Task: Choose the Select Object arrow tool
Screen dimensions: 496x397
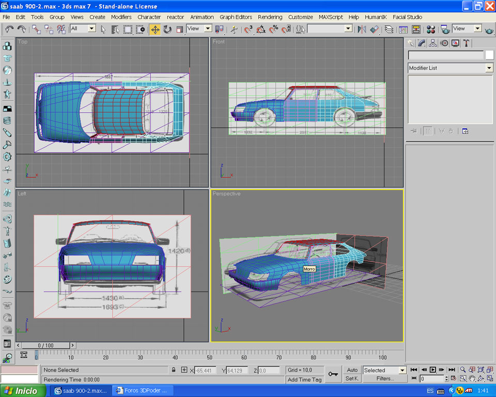Action: pos(103,29)
